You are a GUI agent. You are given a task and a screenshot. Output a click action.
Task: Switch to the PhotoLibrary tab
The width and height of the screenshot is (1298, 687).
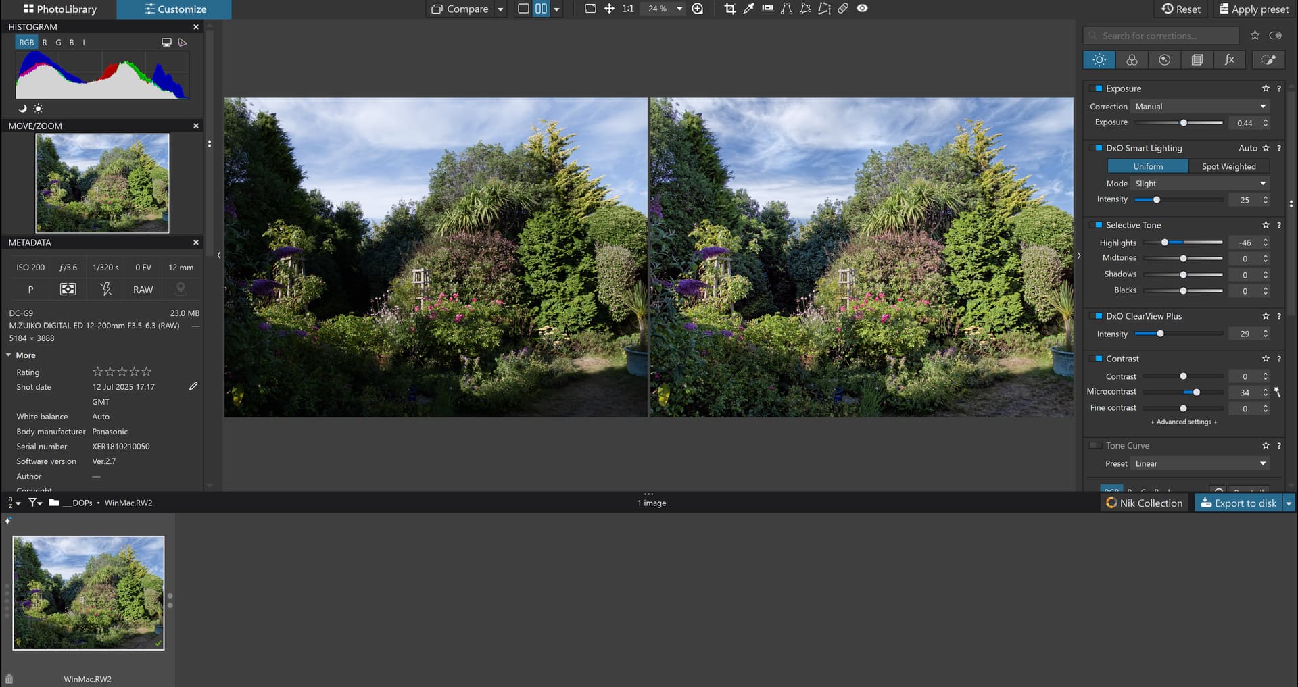coord(59,9)
